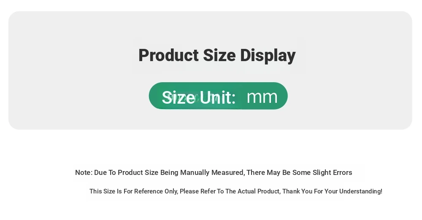Click the word "Unit:" inside green pill
The height and width of the screenshot is (220, 422).
[x=217, y=97]
